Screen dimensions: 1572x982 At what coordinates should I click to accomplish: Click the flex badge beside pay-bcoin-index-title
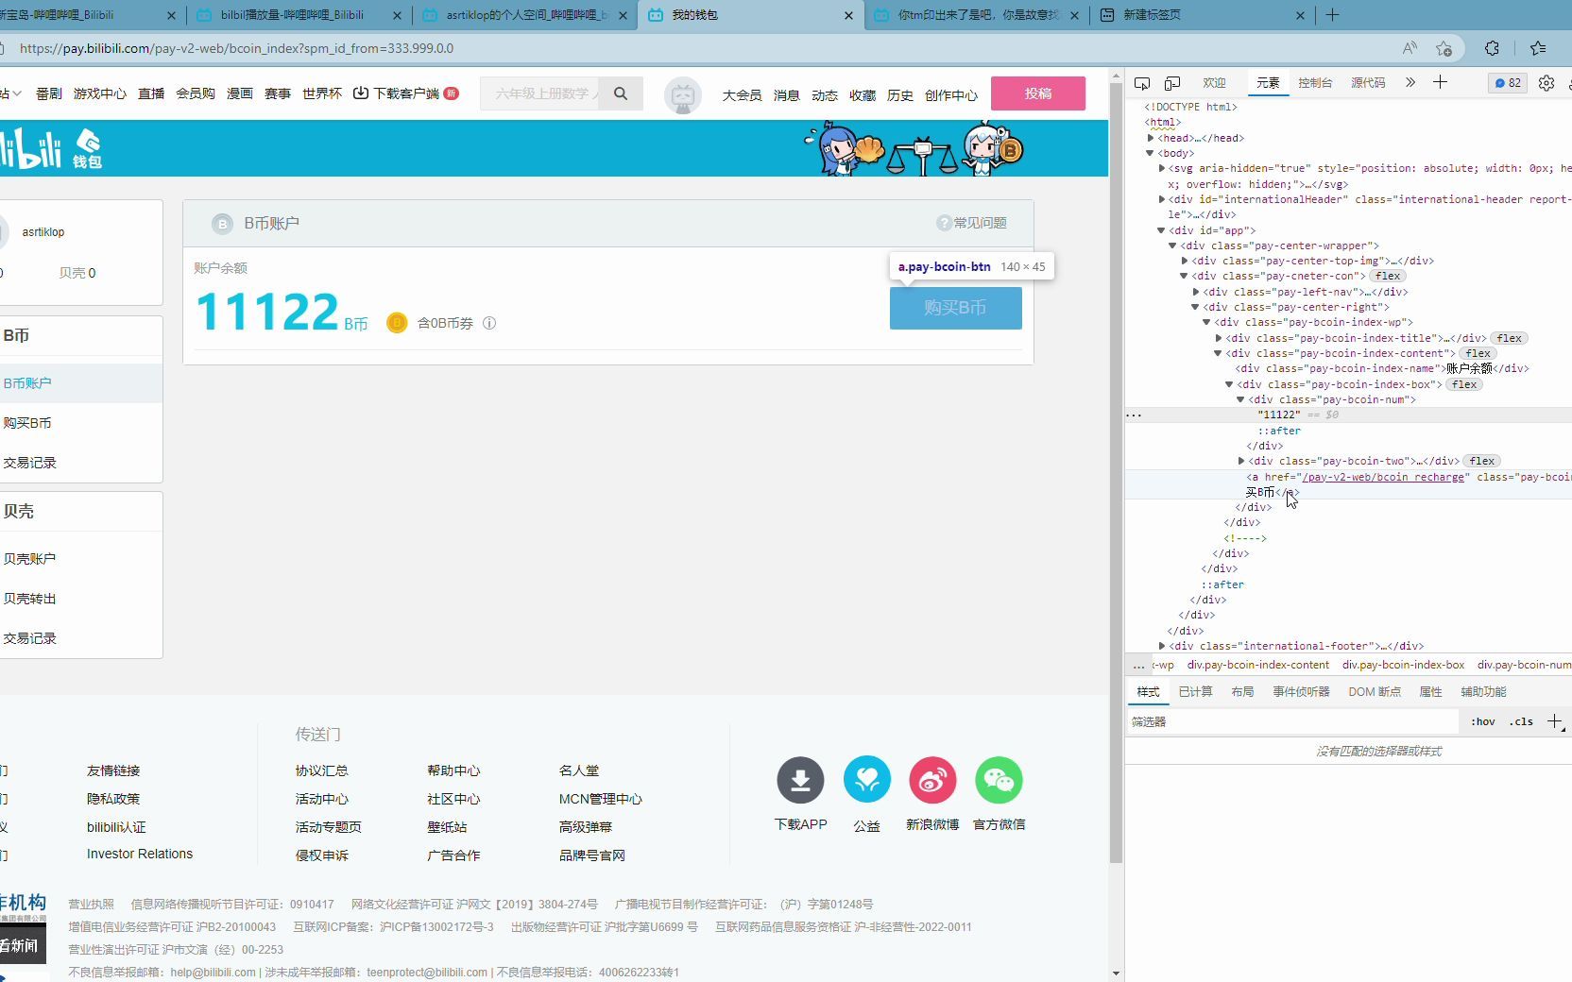[x=1510, y=338]
